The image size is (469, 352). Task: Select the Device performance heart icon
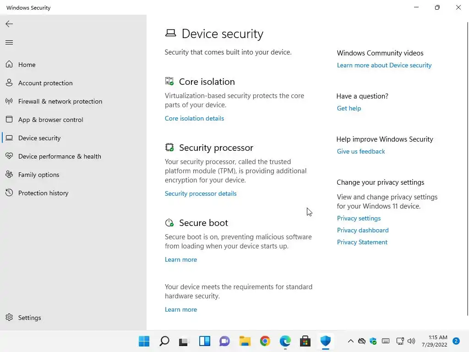coord(9,156)
